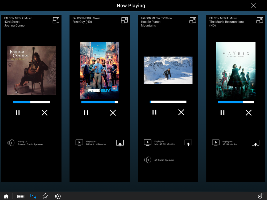Expand the 43rd Street music card

(x=56, y=21)
